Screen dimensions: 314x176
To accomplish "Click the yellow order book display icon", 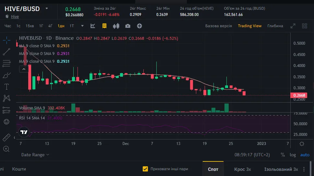I will click(104, 26).
